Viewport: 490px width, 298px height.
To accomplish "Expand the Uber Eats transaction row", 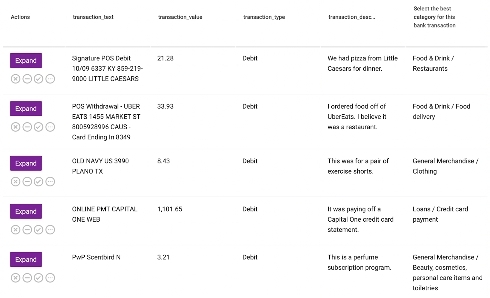I will pyautogui.click(x=26, y=109).
